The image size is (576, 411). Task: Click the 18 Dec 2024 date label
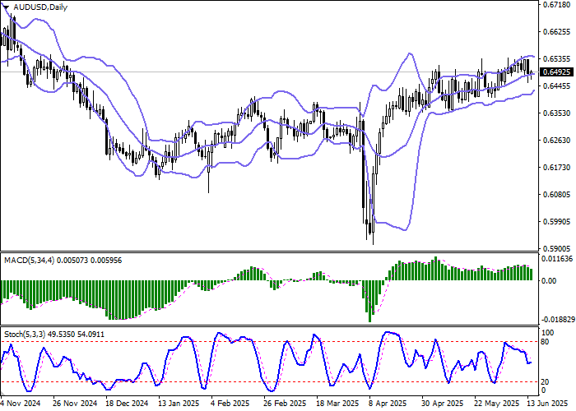tap(128, 404)
